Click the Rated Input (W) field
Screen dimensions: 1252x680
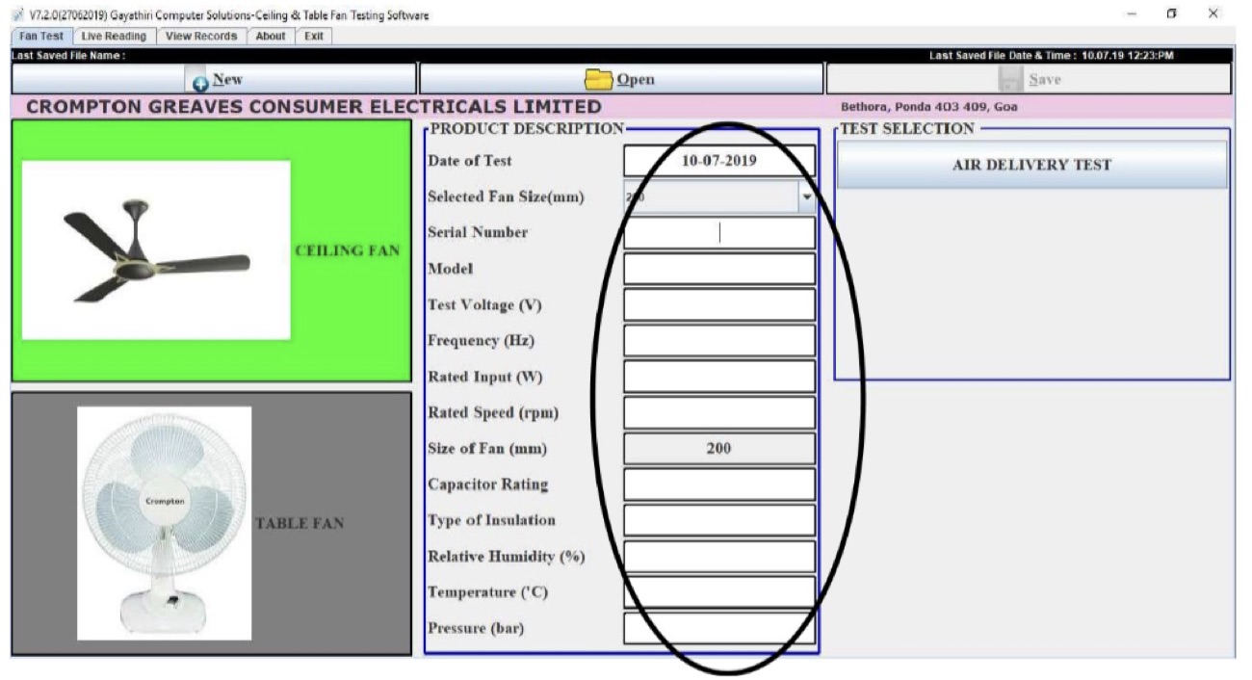[x=719, y=377]
